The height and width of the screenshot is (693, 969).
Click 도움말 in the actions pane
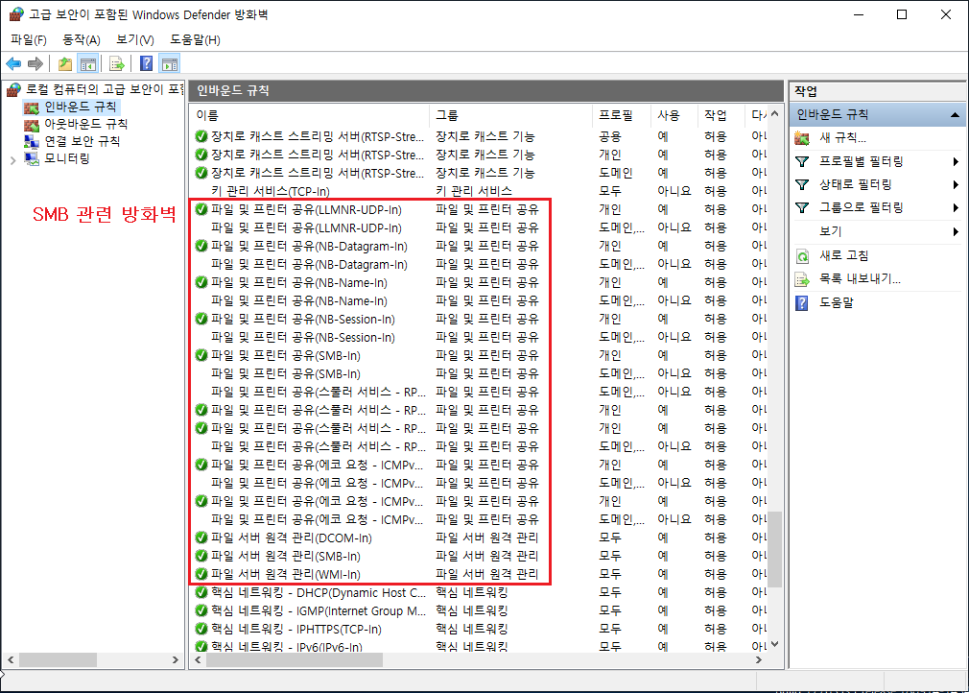coord(837,303)
